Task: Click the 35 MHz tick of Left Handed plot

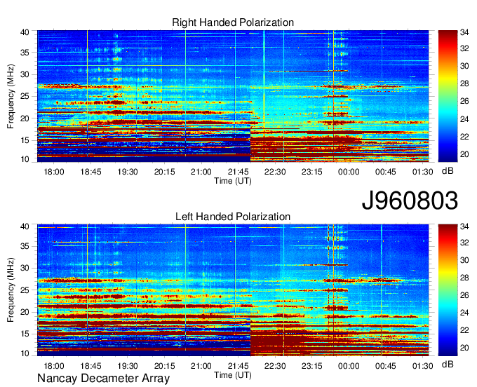Action: coord(25,246)
